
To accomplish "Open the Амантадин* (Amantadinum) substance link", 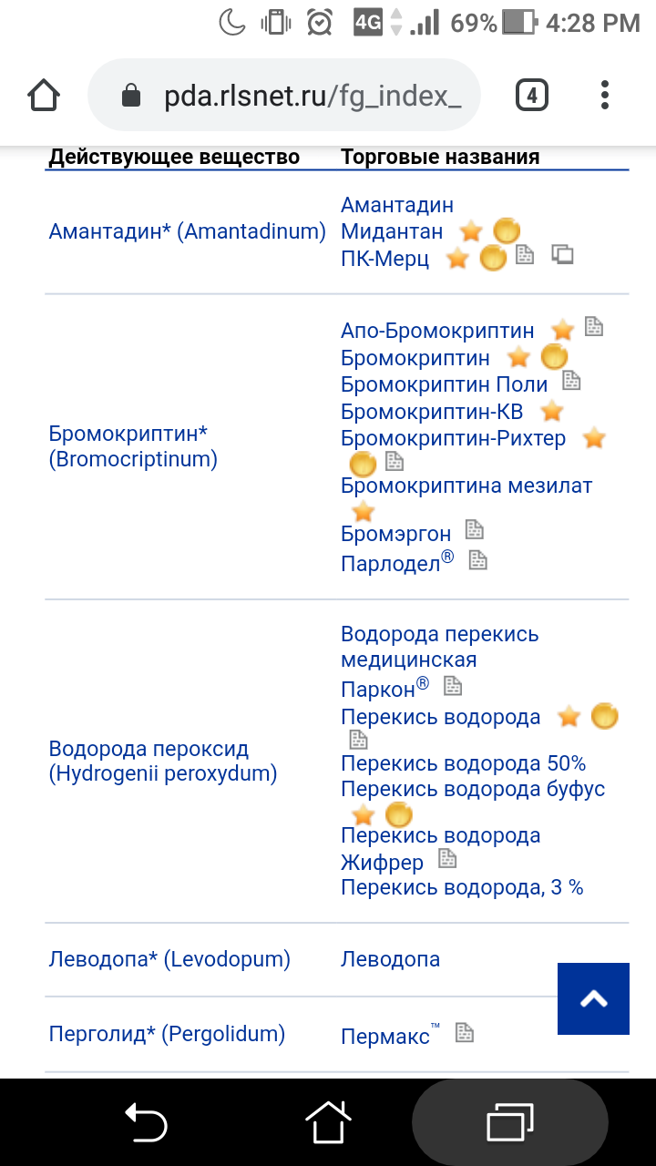I will coord(188,231).
